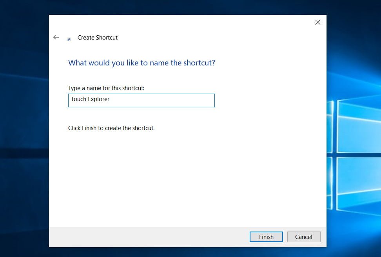Viewport: 381px width, 257px height.
Task: Click the back arrow in the wizard
Action: (x=56, y=37)
